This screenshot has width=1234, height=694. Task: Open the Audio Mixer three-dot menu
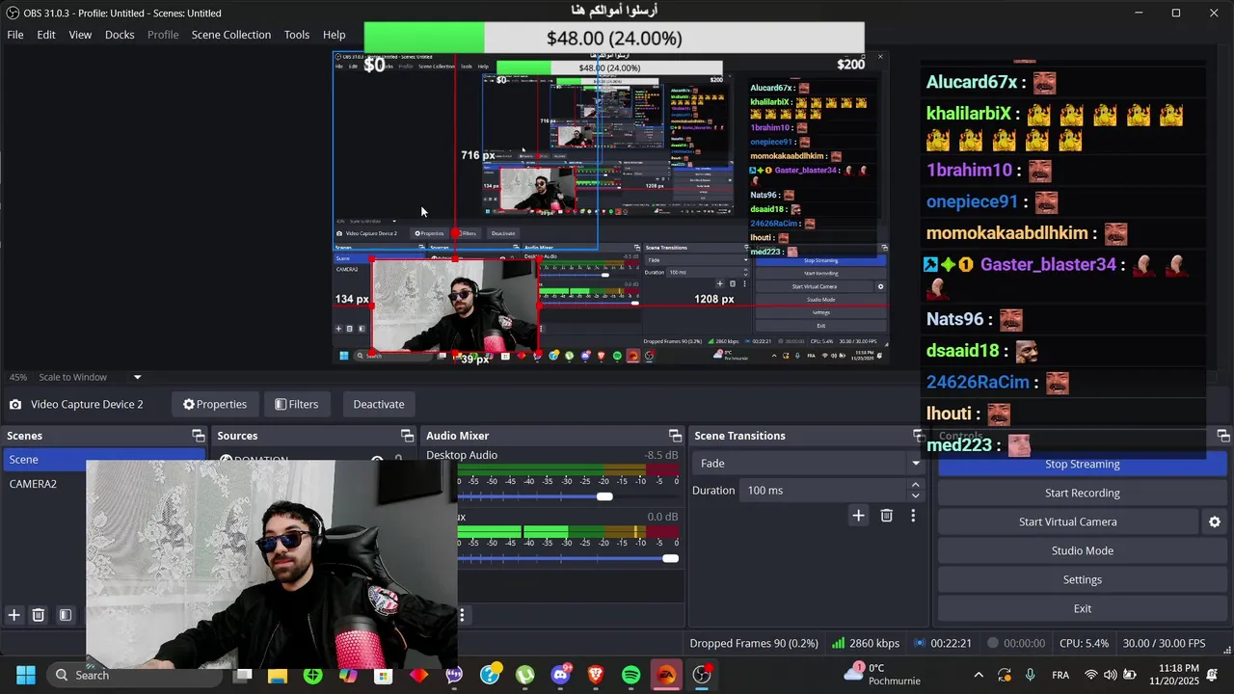coord(462,615)
